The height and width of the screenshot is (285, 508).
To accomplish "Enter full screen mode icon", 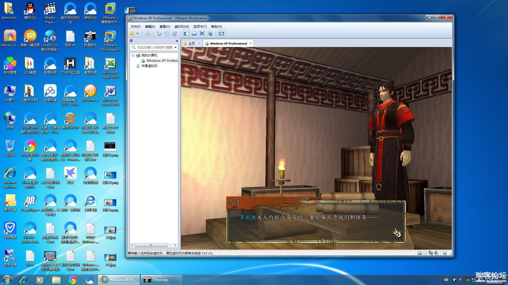I will click(202, 34).
